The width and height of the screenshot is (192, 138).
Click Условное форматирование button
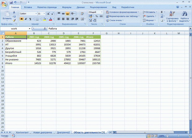click(123, 12)
